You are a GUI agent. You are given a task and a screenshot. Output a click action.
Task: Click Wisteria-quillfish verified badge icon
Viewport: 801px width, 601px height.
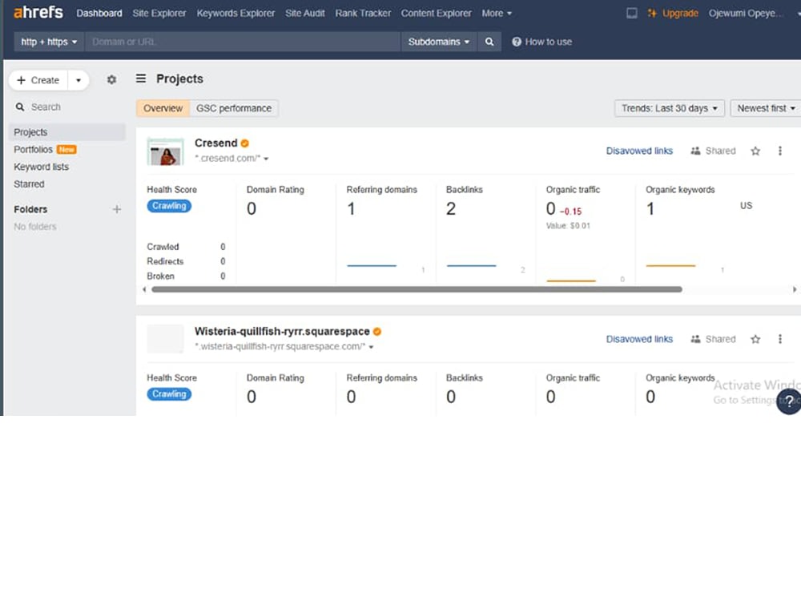377,331
